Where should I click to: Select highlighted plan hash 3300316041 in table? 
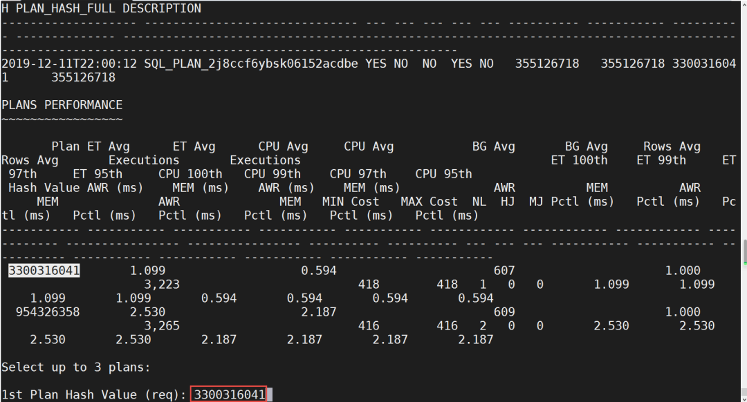(x=44, y=270)
